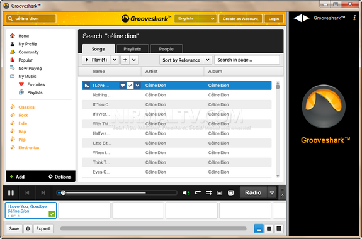Viewport: 362px width, 239px height.
Task: Switch to the People tab
Action: 166,49
